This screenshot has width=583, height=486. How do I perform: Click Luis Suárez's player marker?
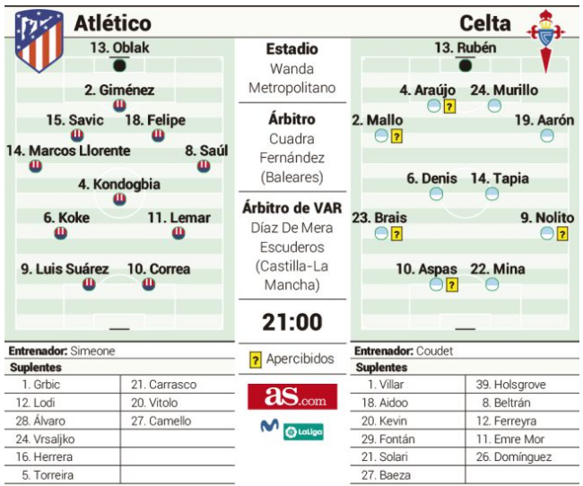[89, 284]
